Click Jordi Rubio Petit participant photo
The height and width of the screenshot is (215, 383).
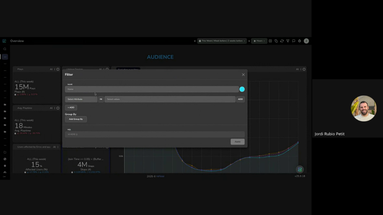point(364,108)
